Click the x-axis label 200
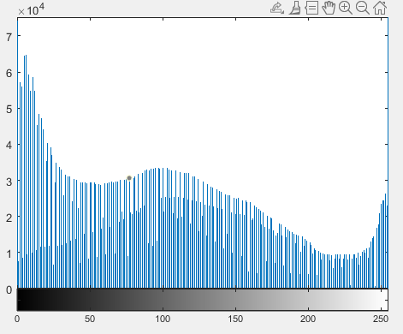This screenshot has height=334, width=403. (x=308, y=319)
